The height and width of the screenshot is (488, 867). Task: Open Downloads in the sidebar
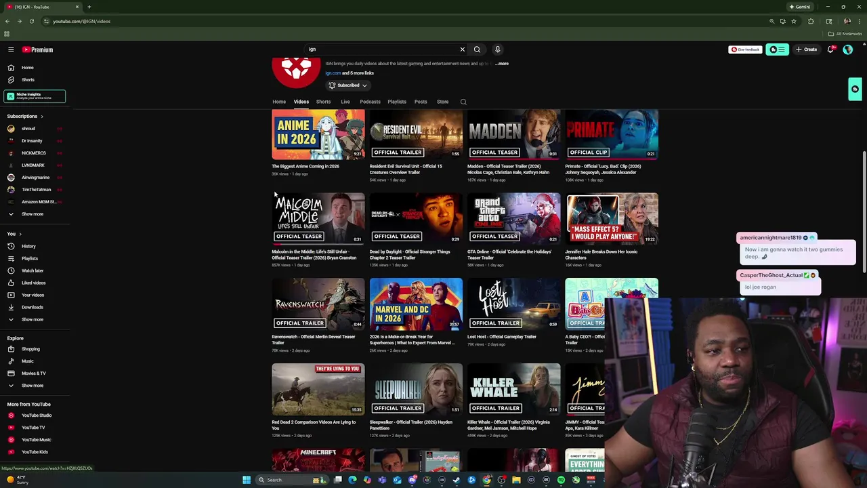pyautogui.click(x=34, y=307)
